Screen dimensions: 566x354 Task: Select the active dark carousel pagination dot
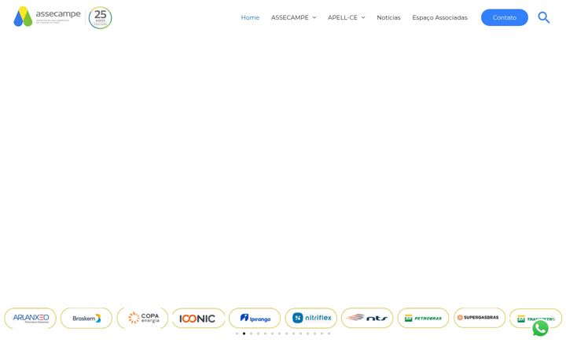coord(244,334)
